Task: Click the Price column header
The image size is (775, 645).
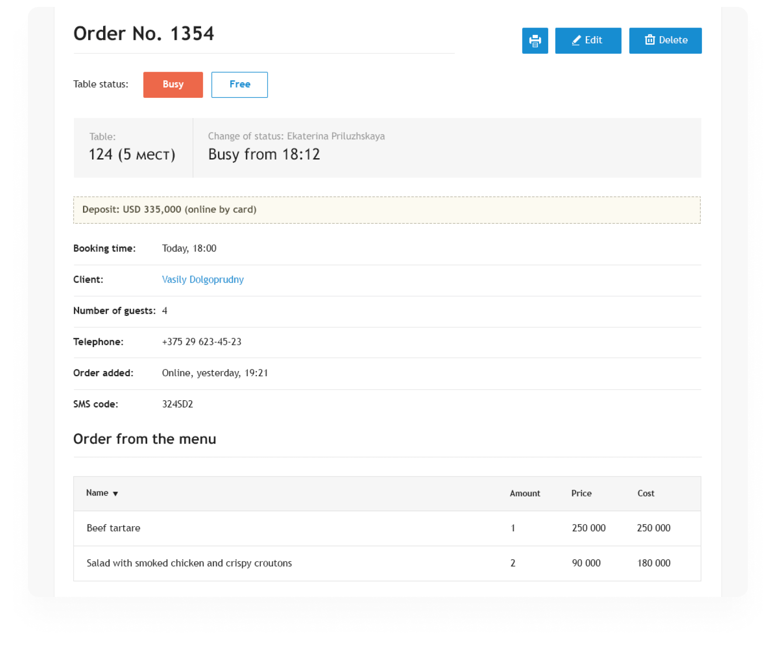Action: 581,493
